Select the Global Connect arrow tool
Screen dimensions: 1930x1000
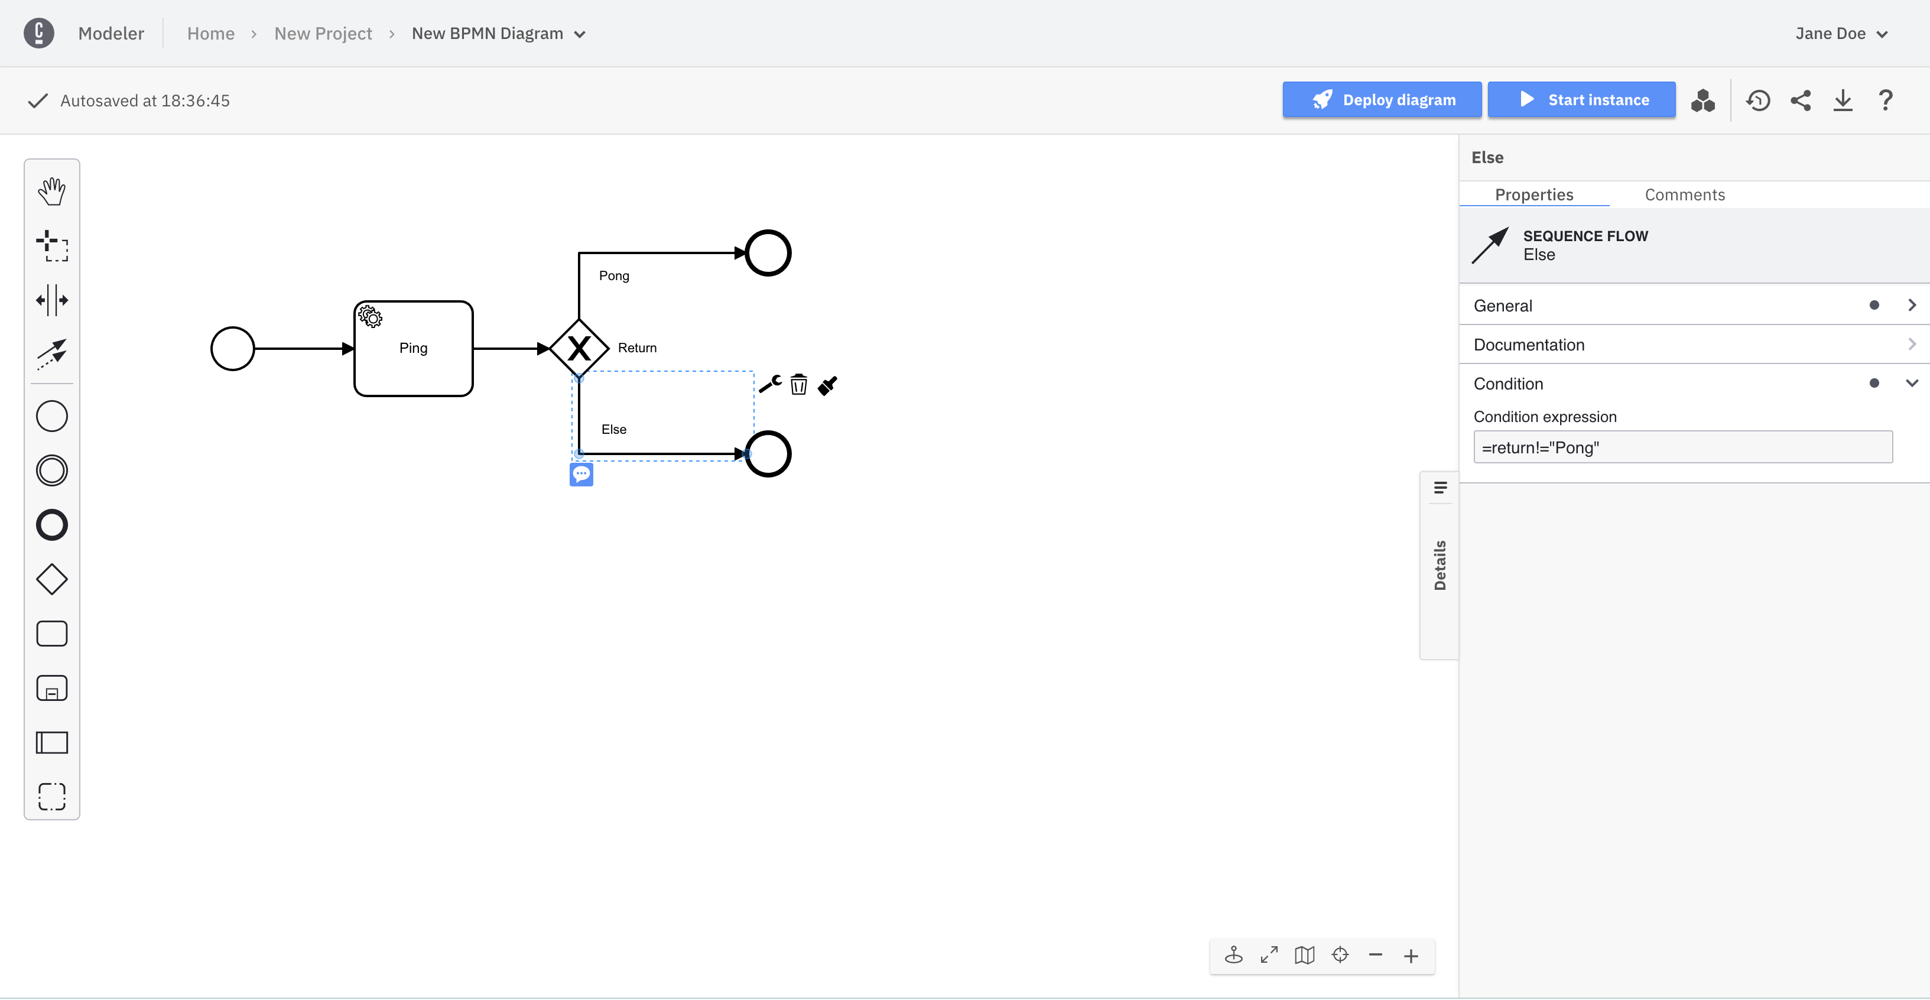(x=51, y=354)
